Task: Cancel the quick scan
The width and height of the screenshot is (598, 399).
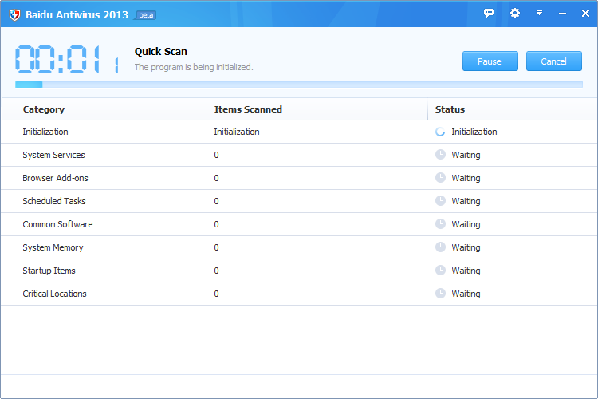Action: pos(554,61)
